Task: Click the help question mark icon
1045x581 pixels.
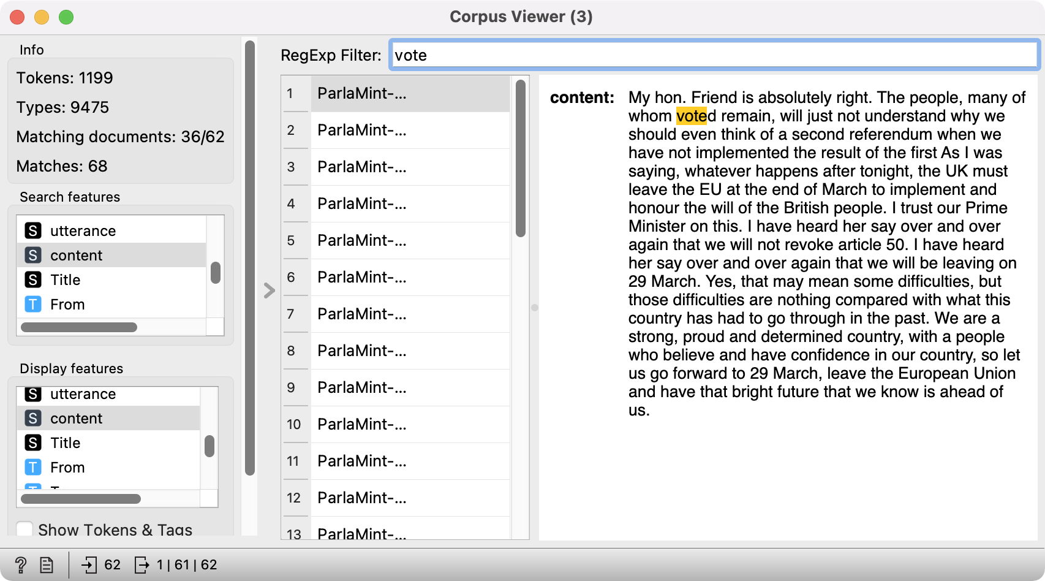Action: pos(20,564)
